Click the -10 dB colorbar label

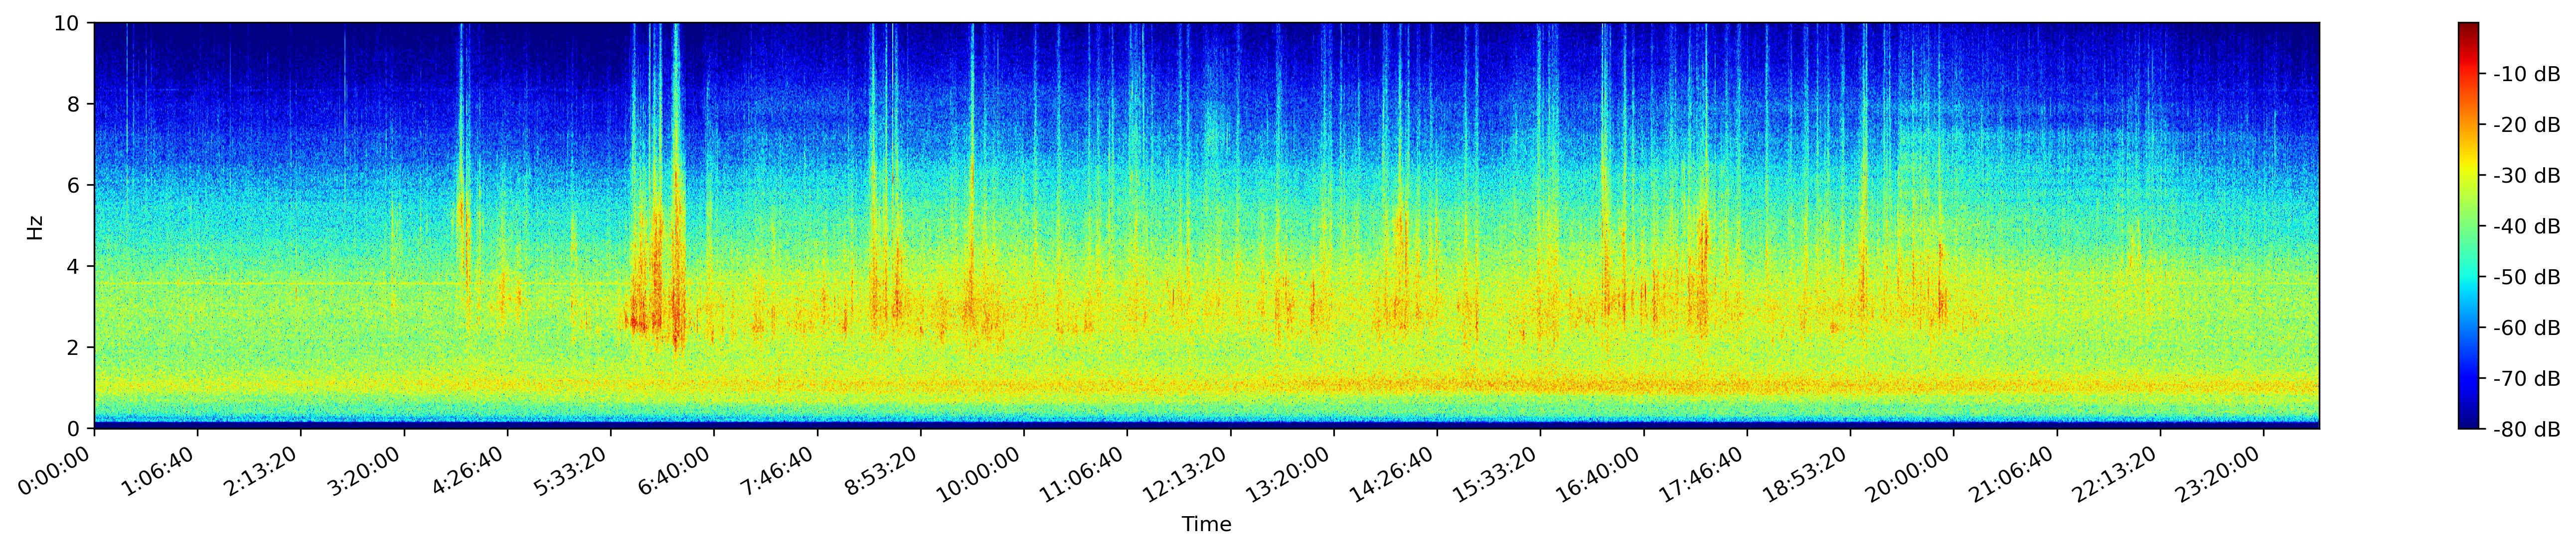[2526, 74]
